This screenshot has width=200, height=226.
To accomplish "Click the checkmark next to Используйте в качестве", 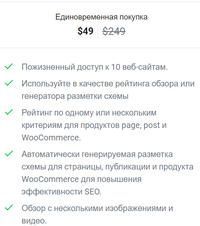I will click(x=9, y=83).
